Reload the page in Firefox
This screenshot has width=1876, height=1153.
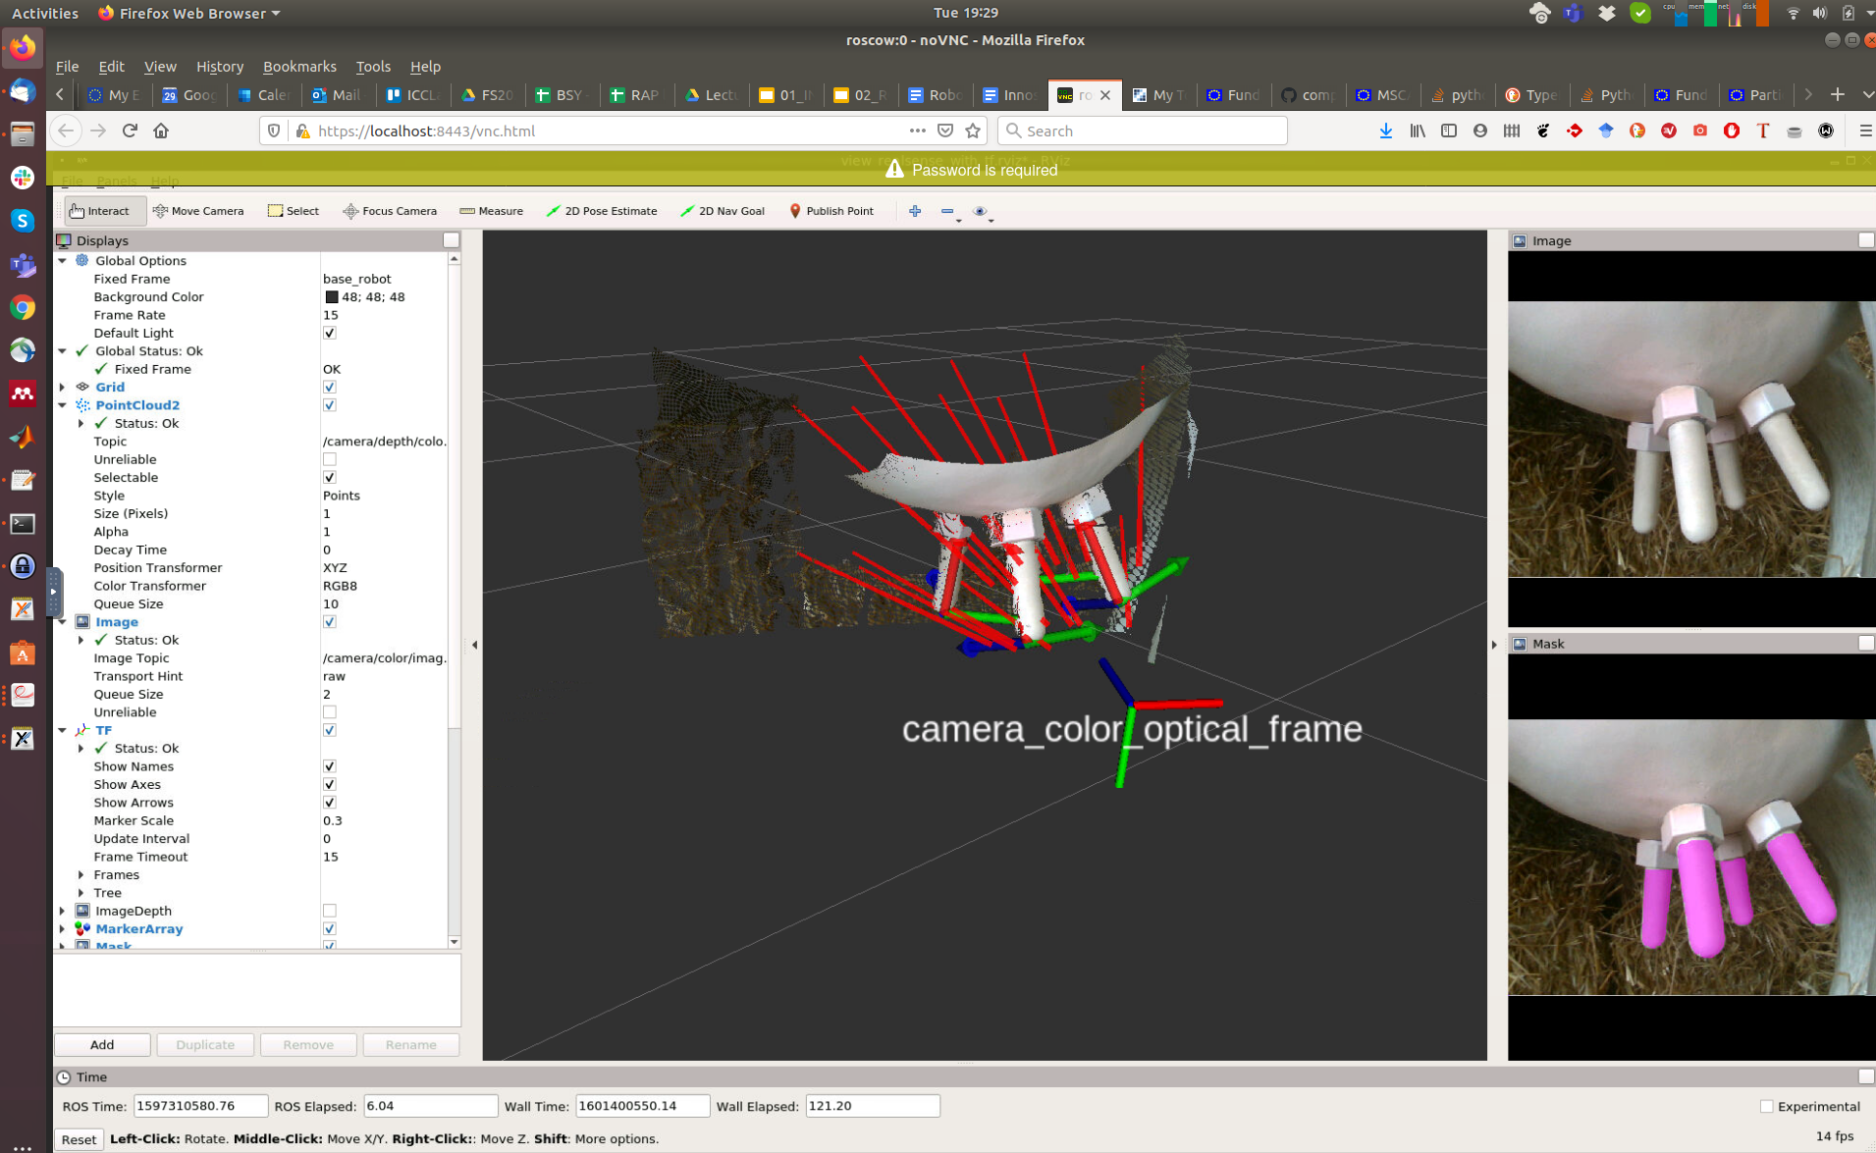130,131
